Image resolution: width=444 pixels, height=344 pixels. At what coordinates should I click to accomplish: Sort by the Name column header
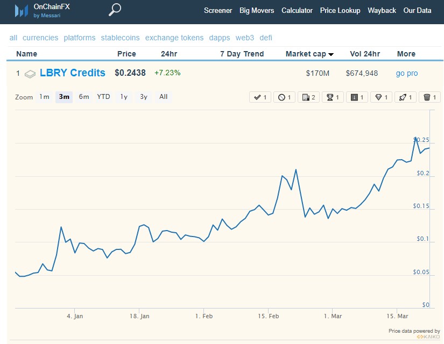coord(26,54)
